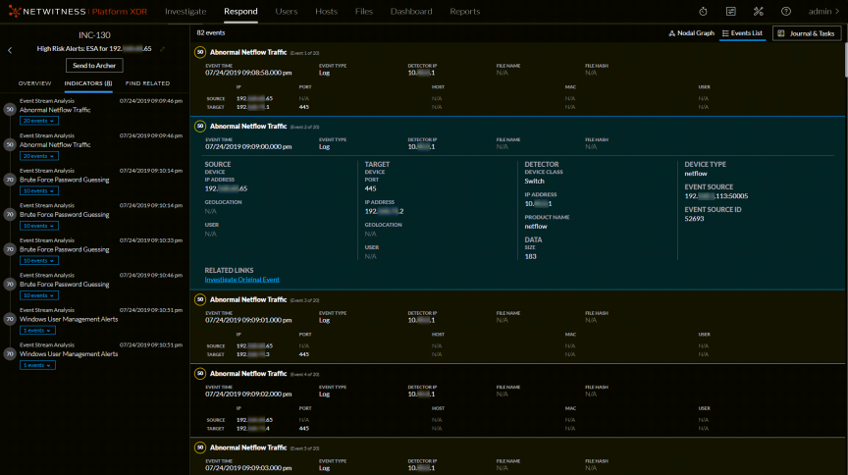Screen dimensions: 848x475
Task: Follow the Investigate Original Event link
Action: (x=241, y=280)
